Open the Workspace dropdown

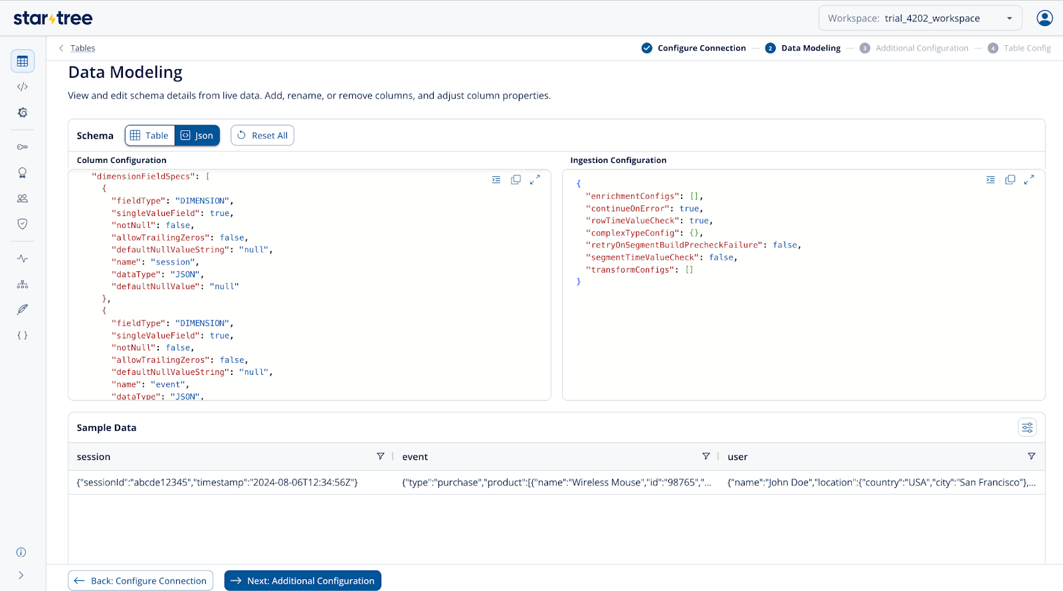[919, 19]
